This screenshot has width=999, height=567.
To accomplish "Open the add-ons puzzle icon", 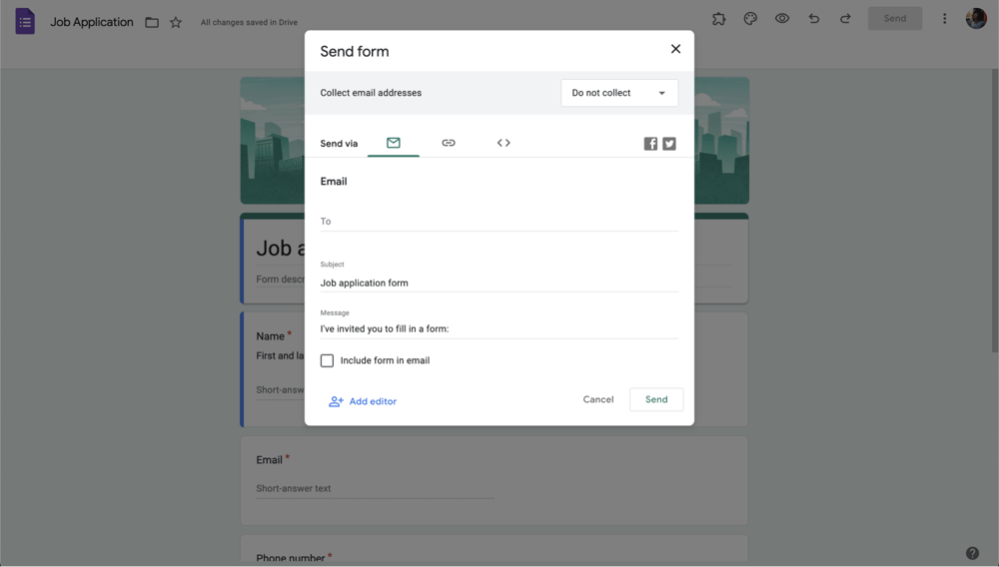I will (718, 18).
